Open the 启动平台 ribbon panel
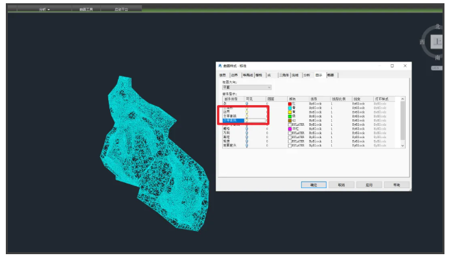Viewport: 449px width, 260px height. 121,10
